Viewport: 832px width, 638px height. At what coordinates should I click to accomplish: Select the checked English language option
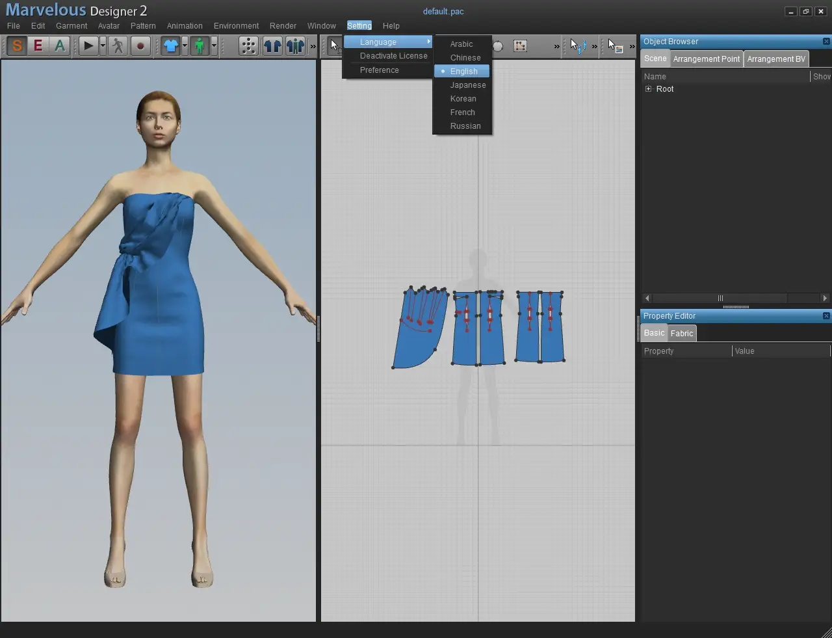462,72
